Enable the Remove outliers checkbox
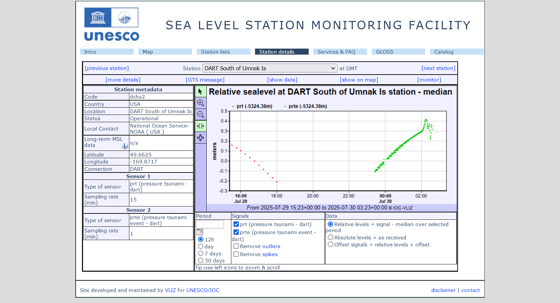 click(236, 246)
